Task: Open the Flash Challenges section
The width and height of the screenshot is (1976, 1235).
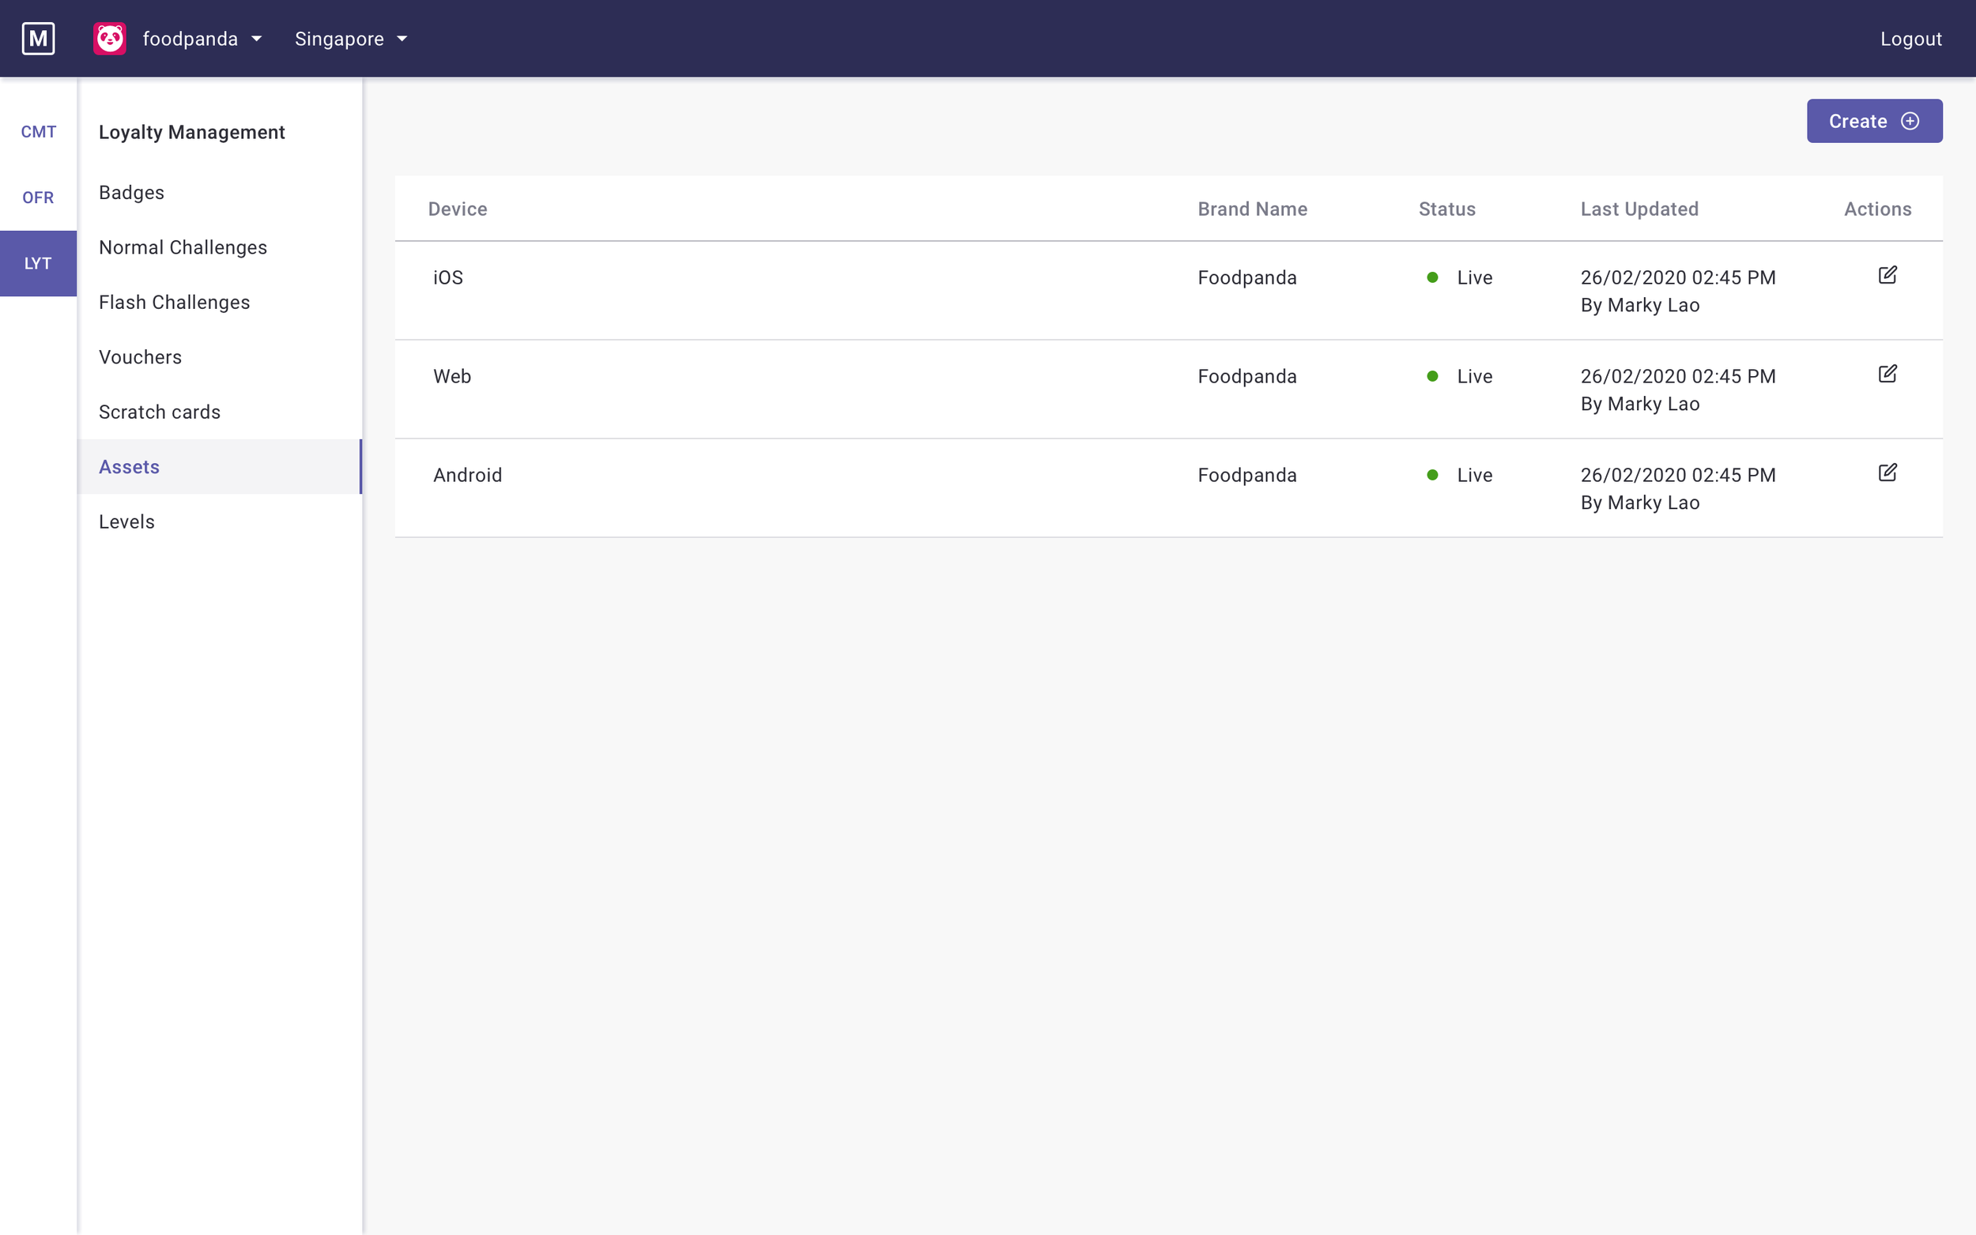Action: coord(174,302)
